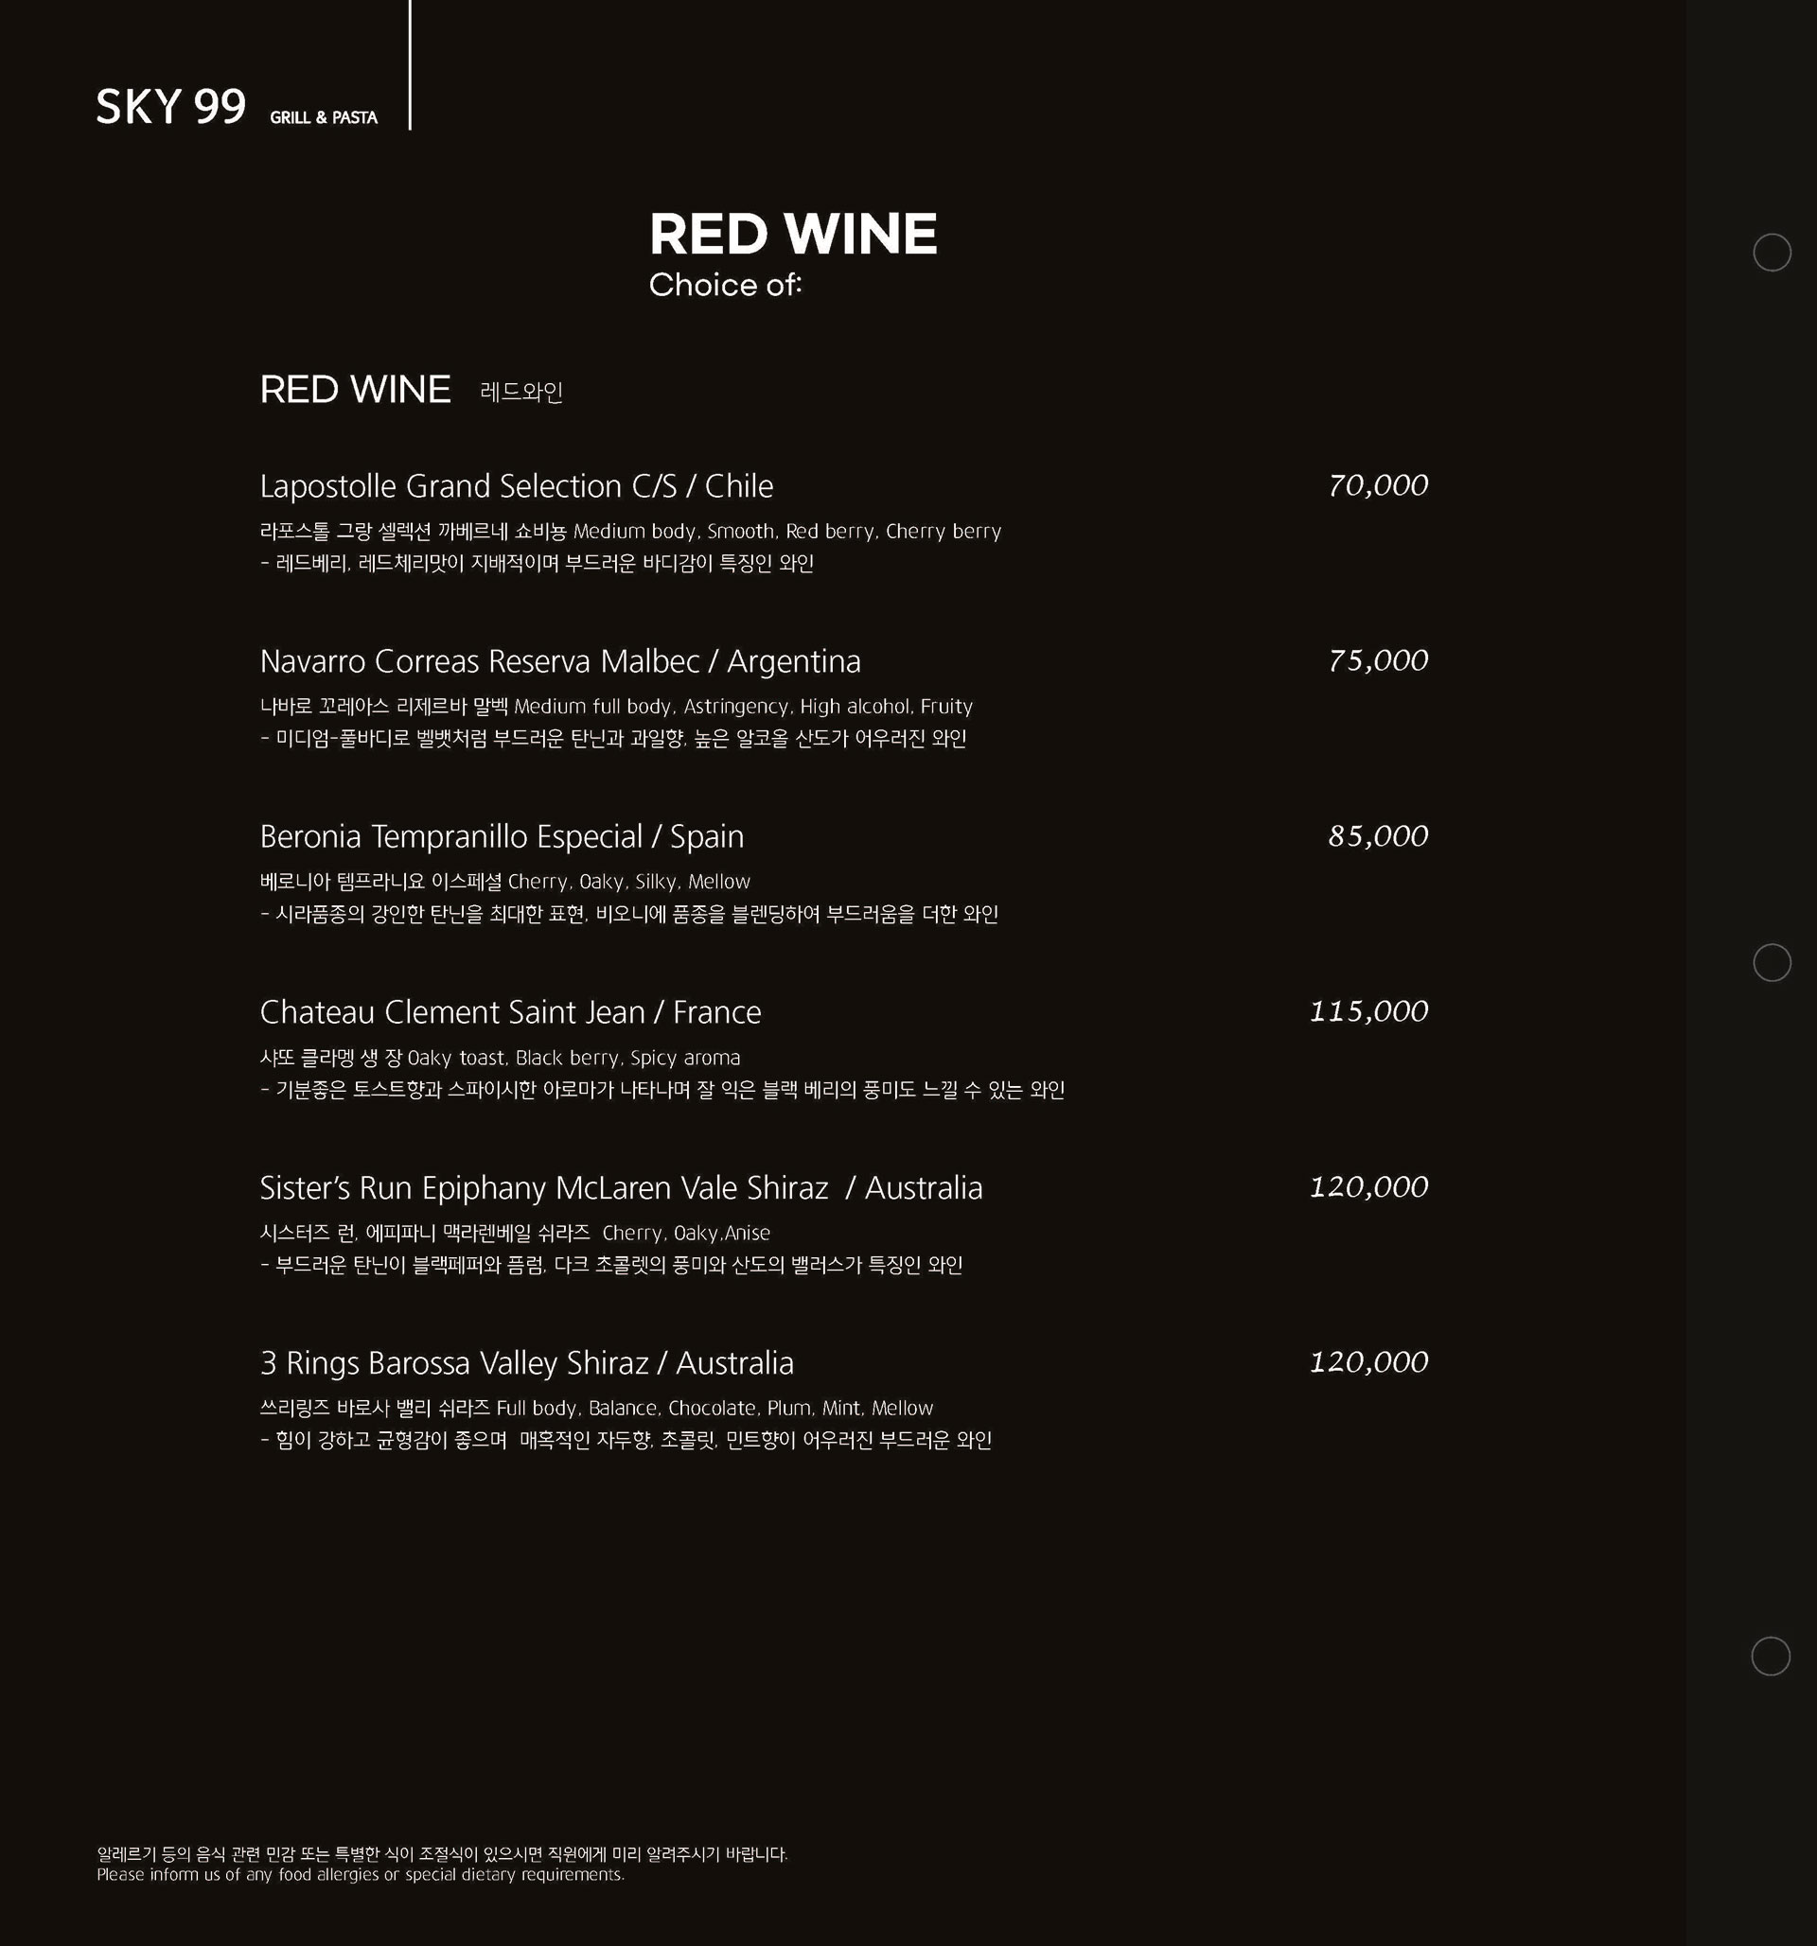Click the middle binder hole circle
Image resolution: width=1817 pixels, height=1946 pixels.
pyautogui.click(x=1771, y=962)
